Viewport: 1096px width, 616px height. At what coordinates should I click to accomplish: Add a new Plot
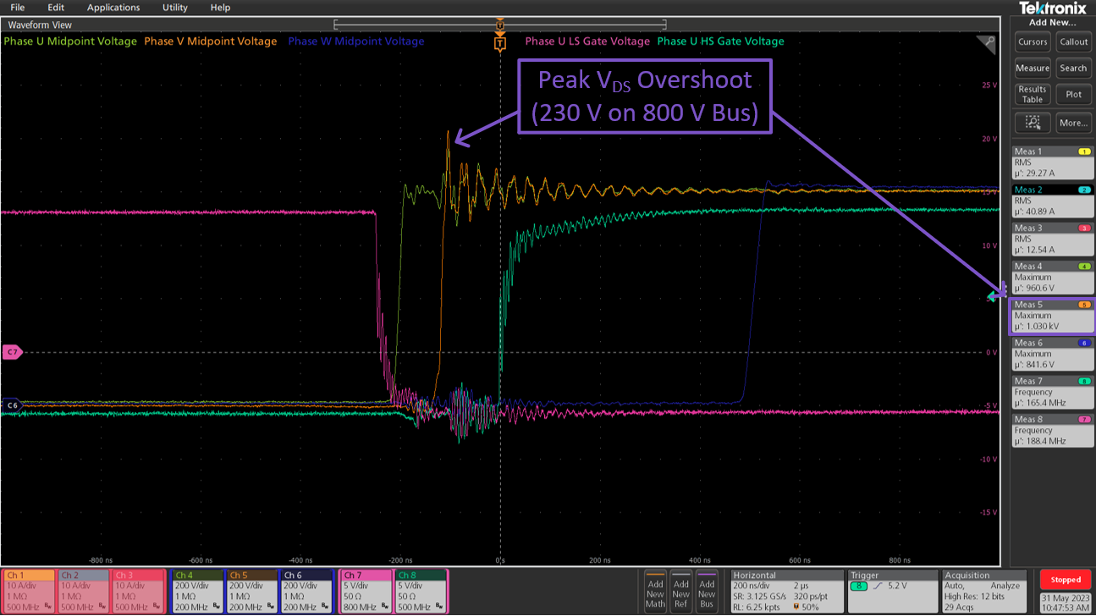pyautogui.click(x=1073, y=94)
